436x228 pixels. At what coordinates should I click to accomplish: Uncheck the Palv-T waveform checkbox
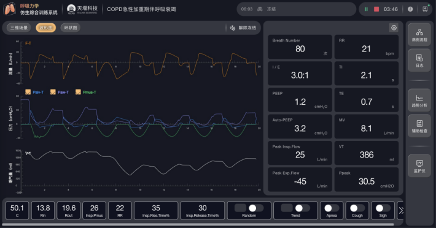28,92
